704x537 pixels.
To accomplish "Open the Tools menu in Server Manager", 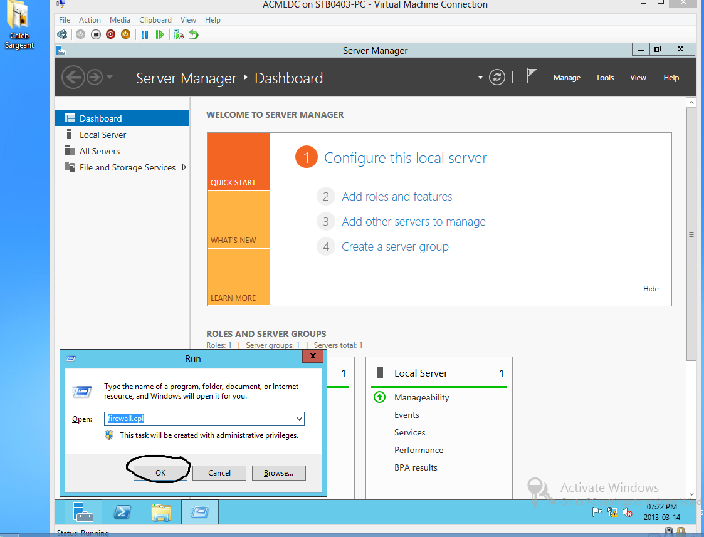I will tap(605, 78).
